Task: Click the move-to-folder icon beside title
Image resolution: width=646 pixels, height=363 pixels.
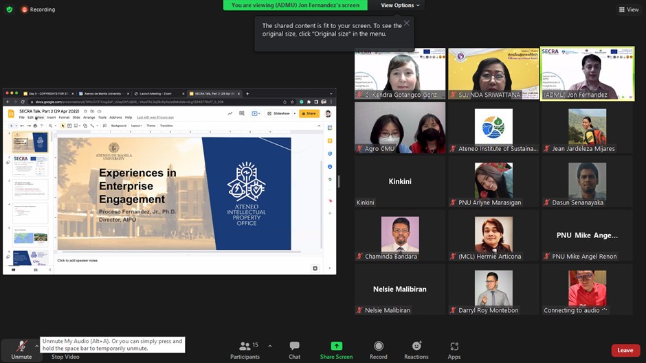Action: coord(92,111)
